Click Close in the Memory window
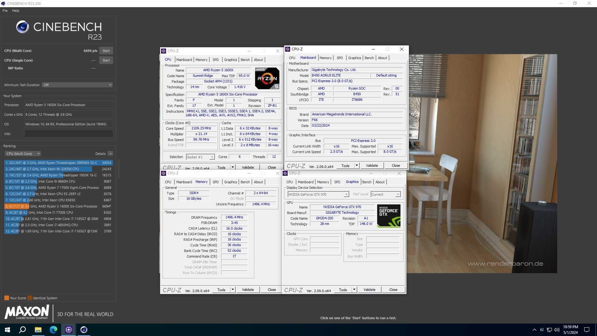597x336 pixels. point(272,290)
